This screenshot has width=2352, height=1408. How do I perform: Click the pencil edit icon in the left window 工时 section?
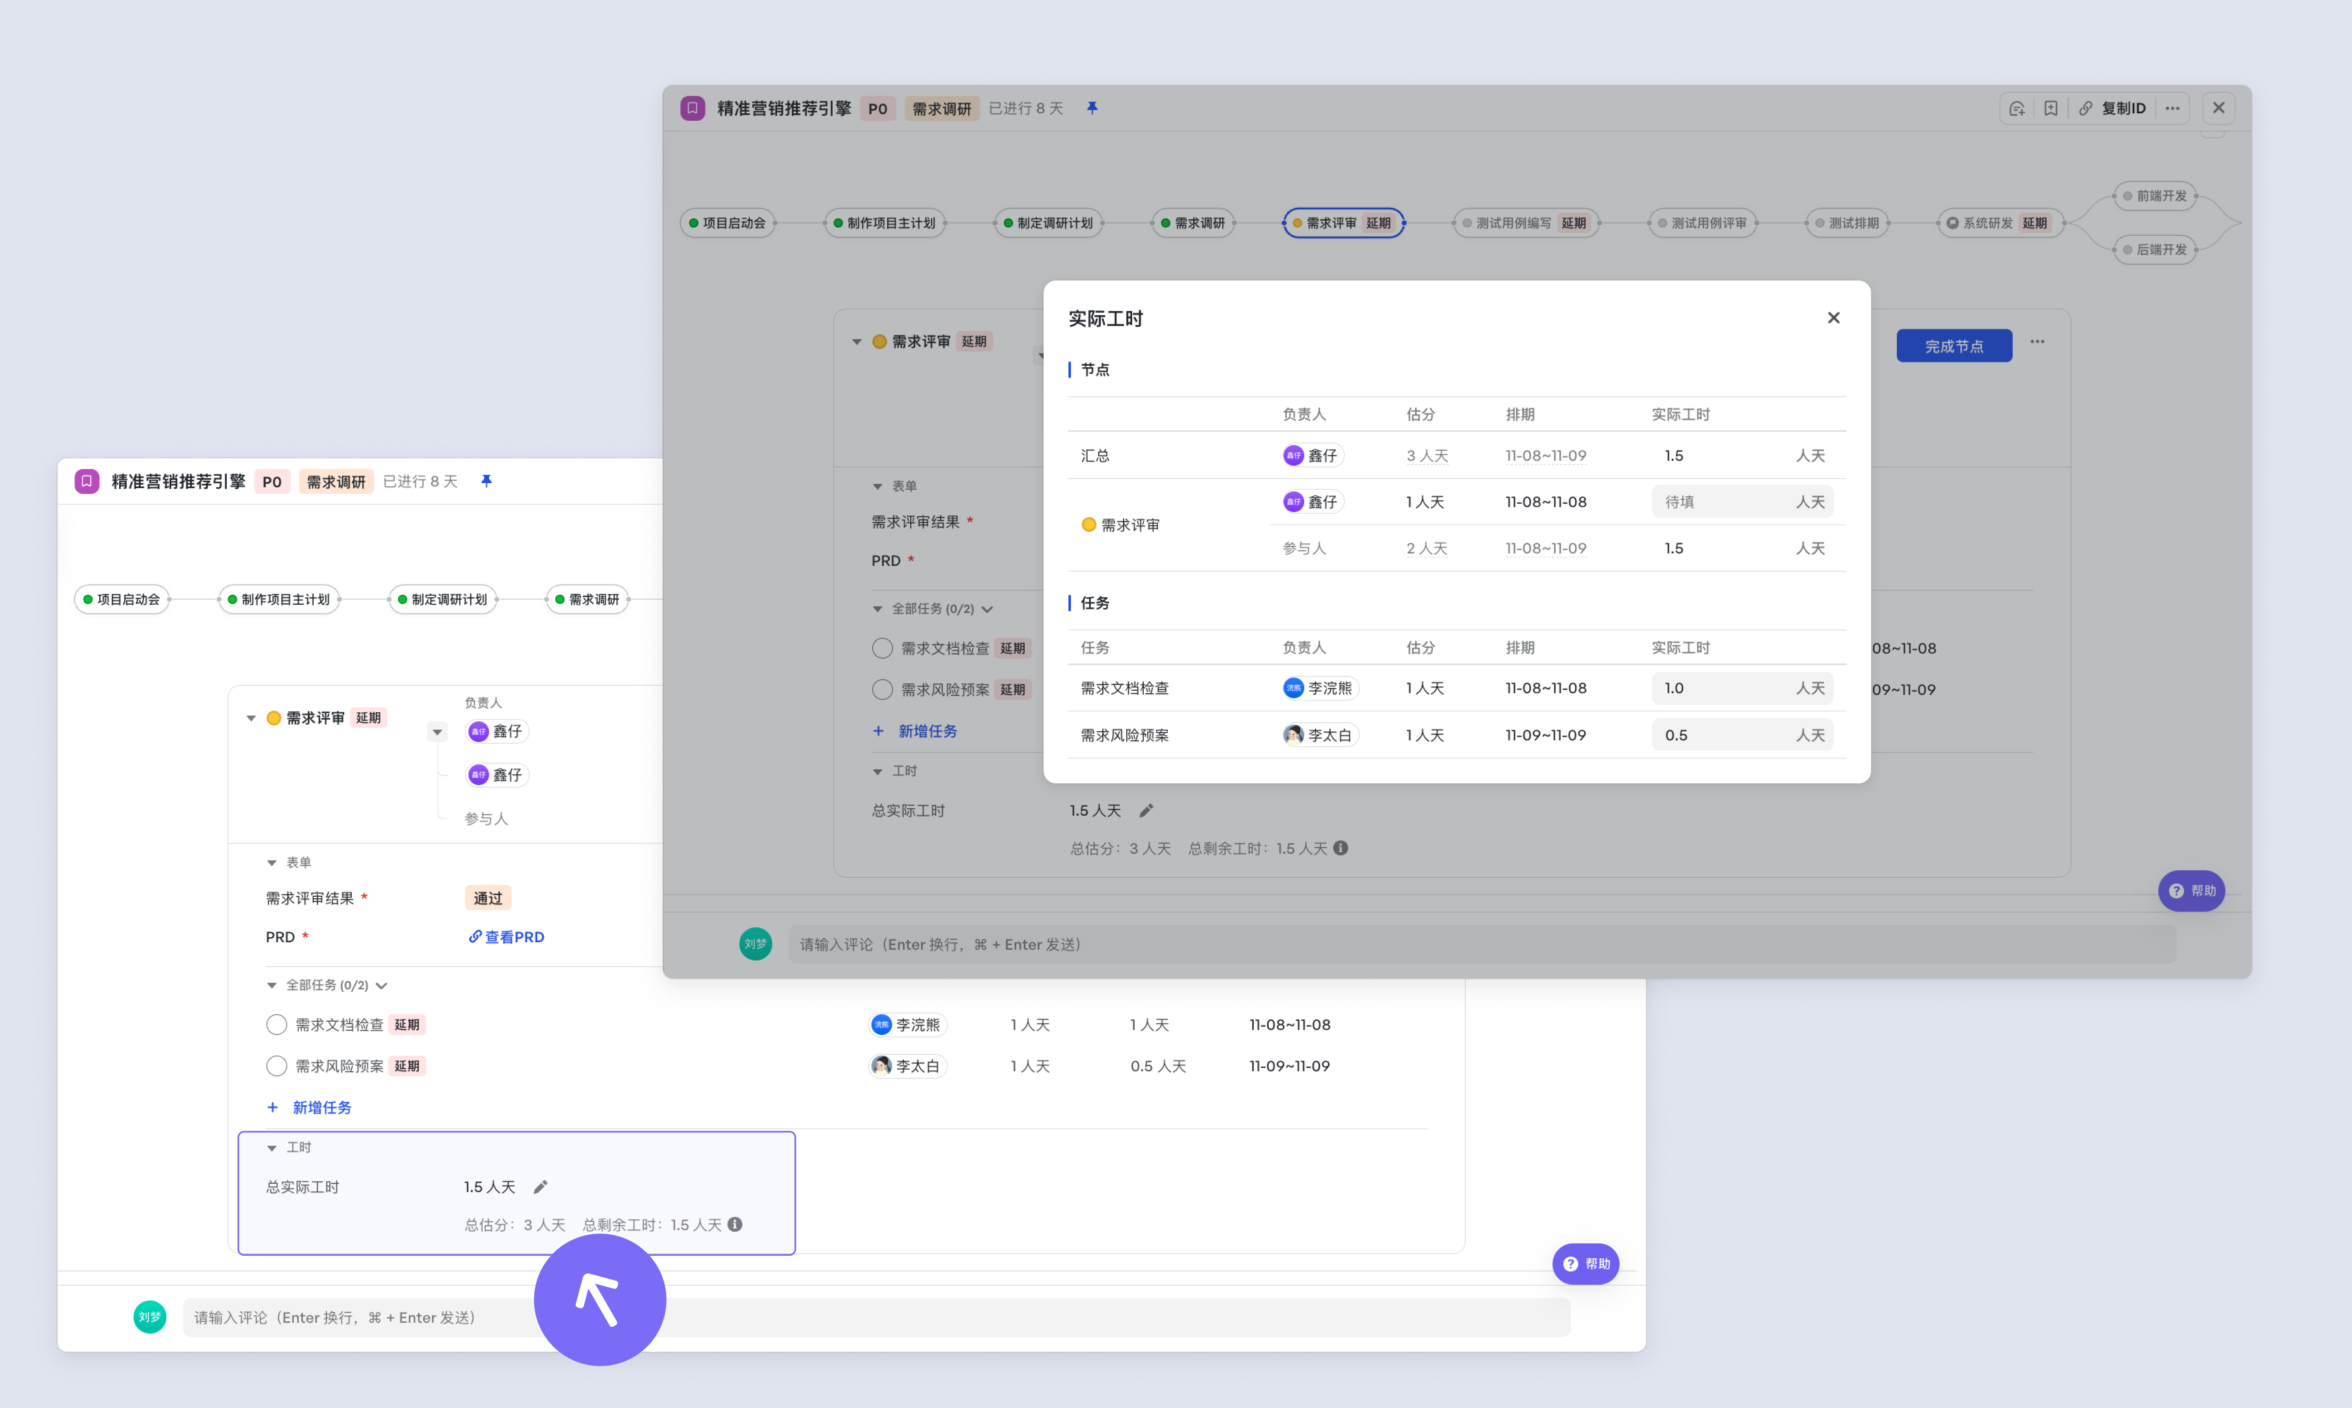coord(541,1187)
